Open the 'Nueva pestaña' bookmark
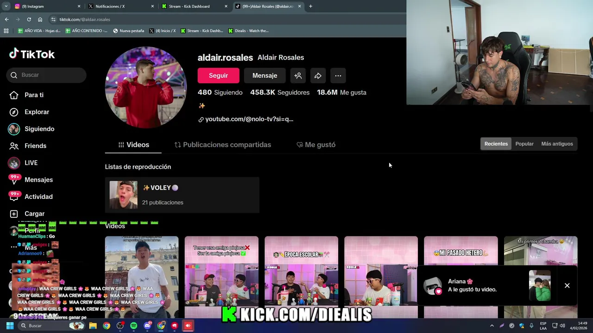593x333 pixels. [x=128, y=31]
